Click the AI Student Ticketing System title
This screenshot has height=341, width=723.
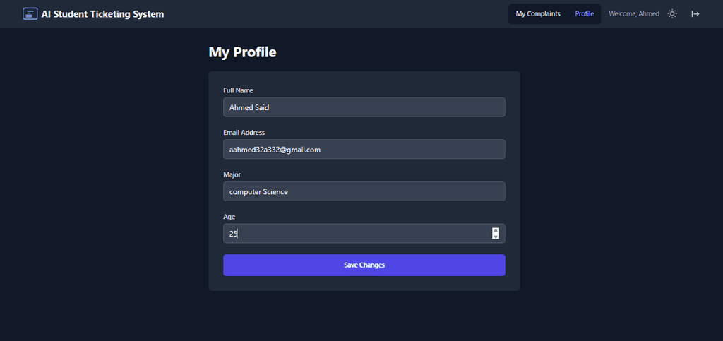coord(102,14)
